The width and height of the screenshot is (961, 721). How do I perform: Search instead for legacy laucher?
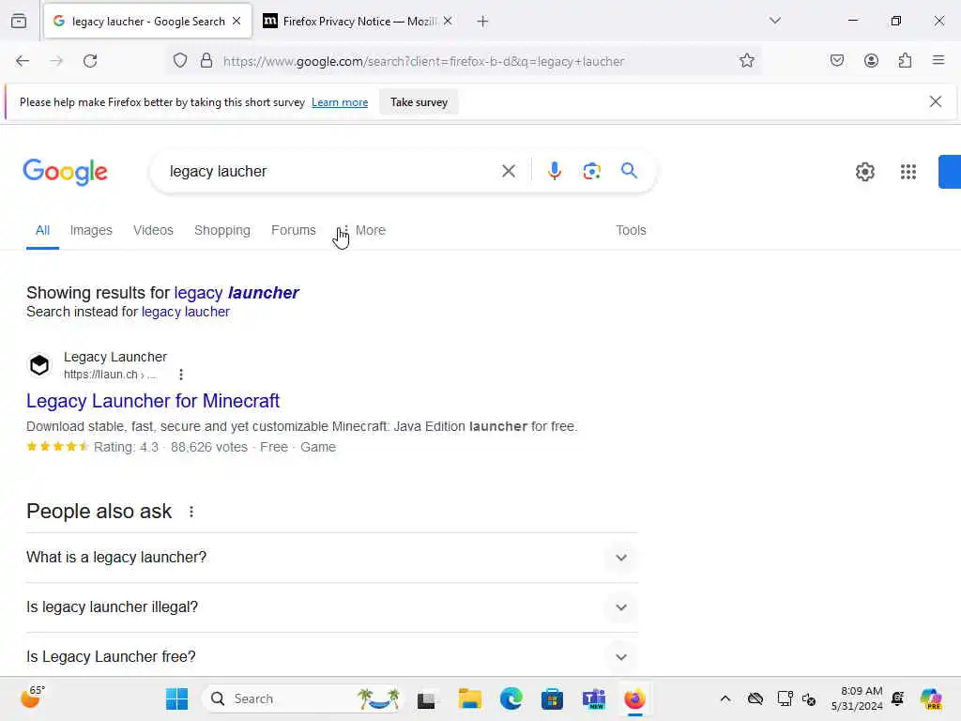[186, 312]
